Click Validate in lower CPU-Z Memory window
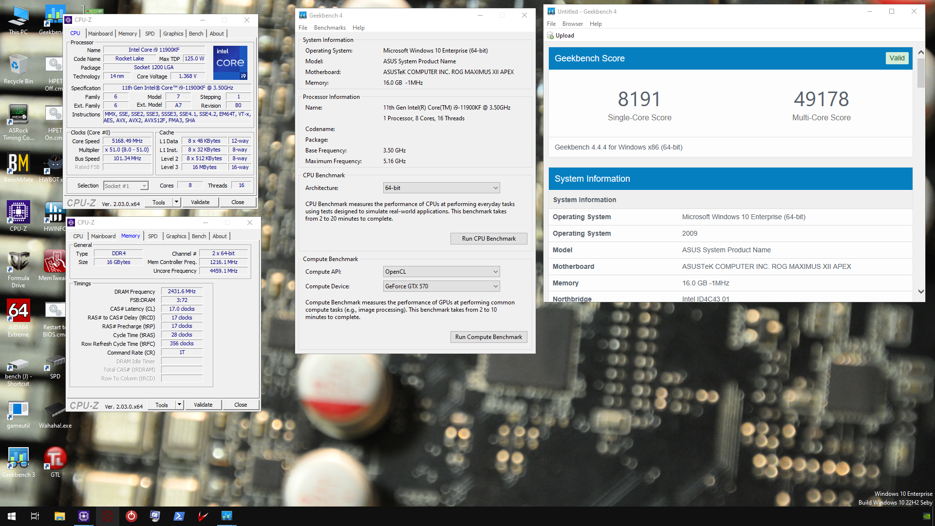This screenshot has width=935, height=526. 203,405
